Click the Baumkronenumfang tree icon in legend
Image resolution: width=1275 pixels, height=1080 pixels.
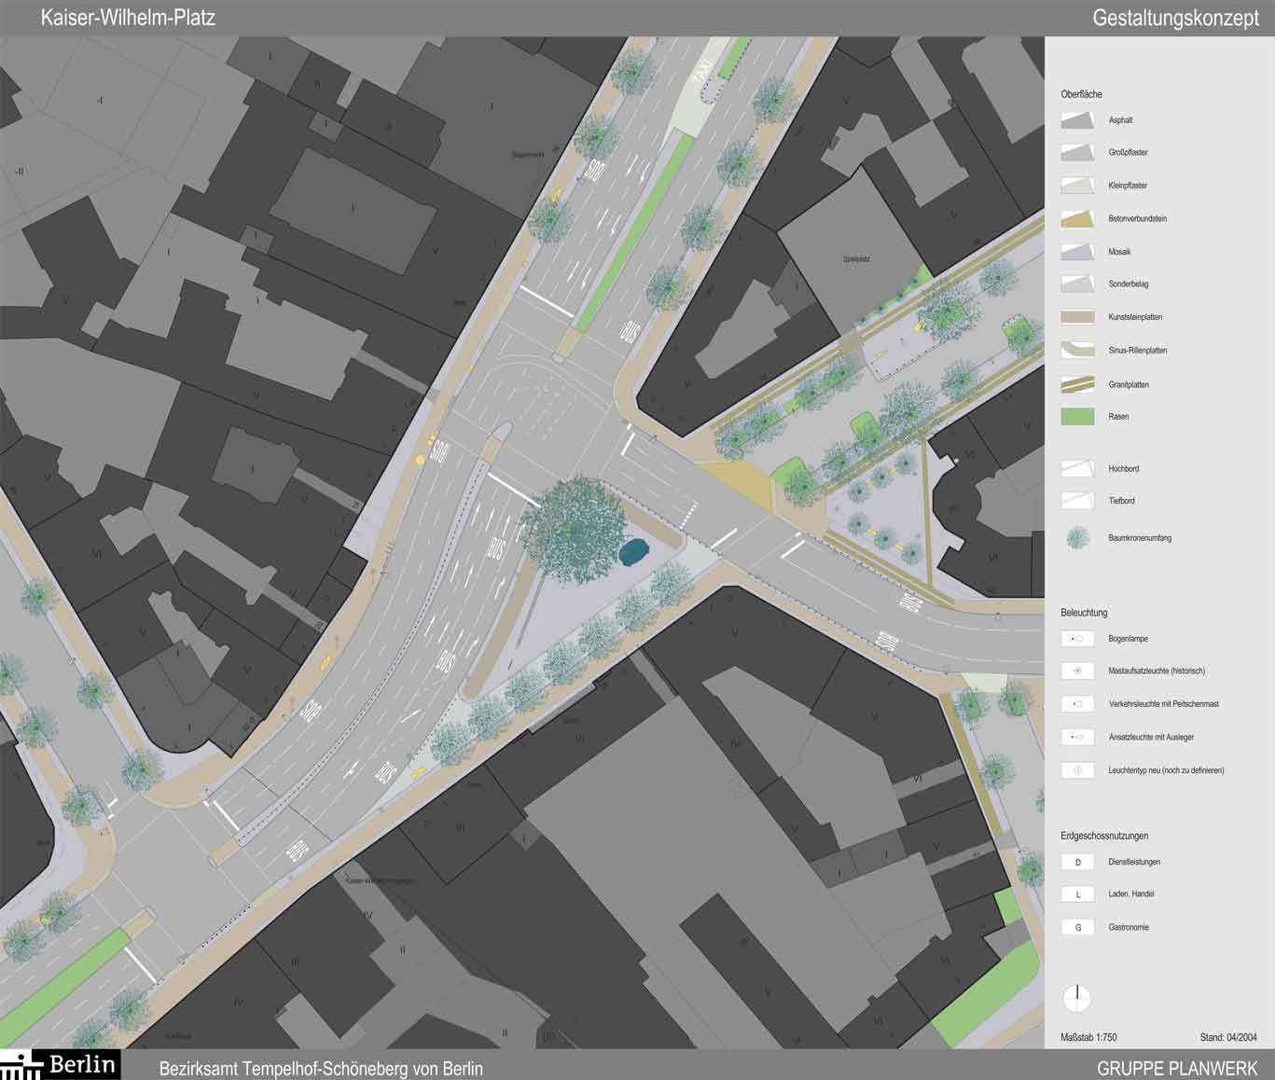[1078, 538]
